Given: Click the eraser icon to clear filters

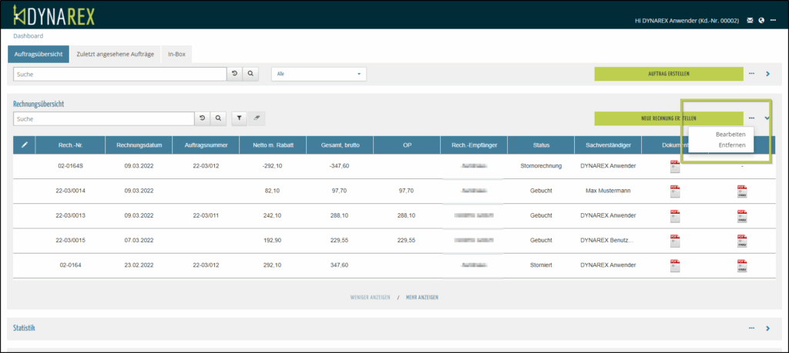Looking at the screenshot, I should (257, 118).
